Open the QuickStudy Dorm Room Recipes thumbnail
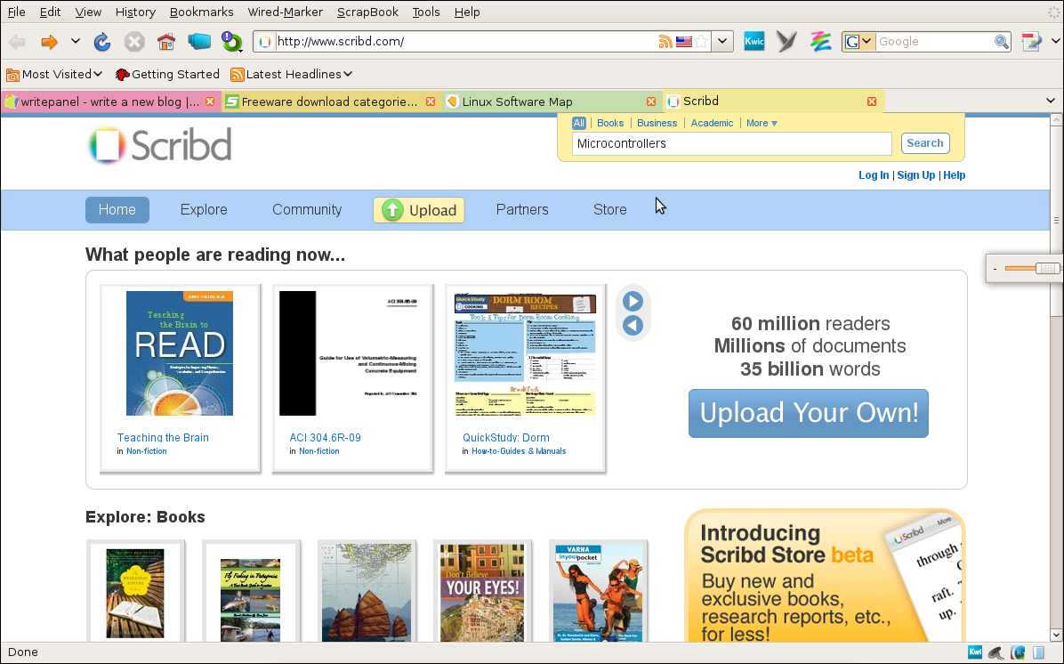Viewport: 1064px width, 664px height. 525,353
